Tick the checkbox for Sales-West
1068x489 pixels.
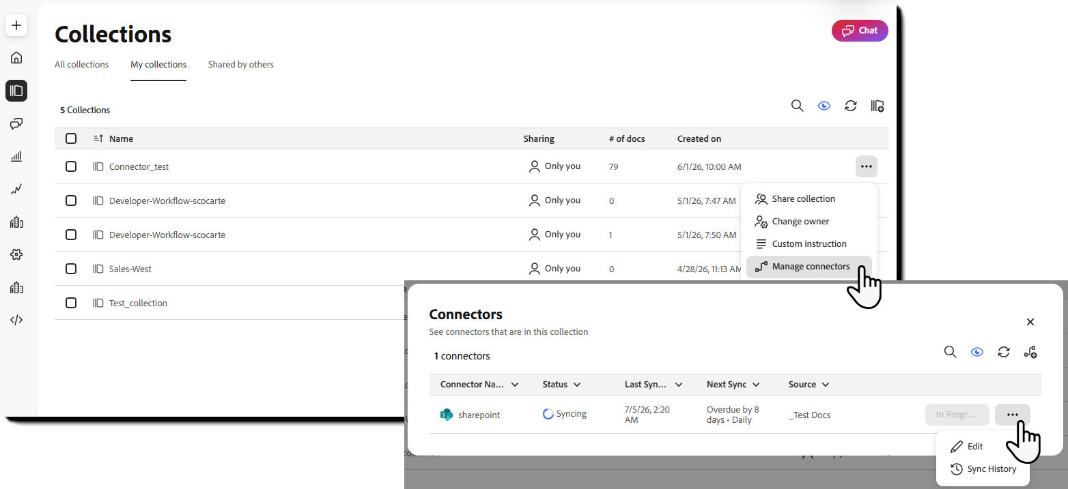(x=71, y=269)
